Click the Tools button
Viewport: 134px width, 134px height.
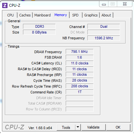point(66,127)
